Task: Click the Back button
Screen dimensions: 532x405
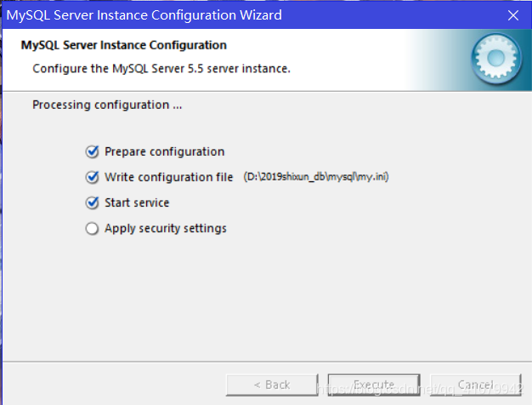Action: pos(272,385)
